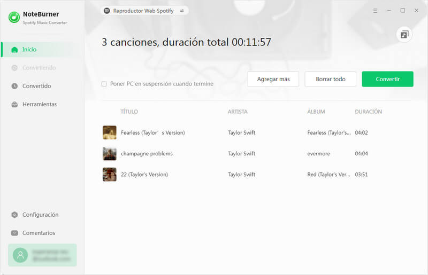Click duration 04:04
The width and height of the screenshot is (428, 275).
362,154
